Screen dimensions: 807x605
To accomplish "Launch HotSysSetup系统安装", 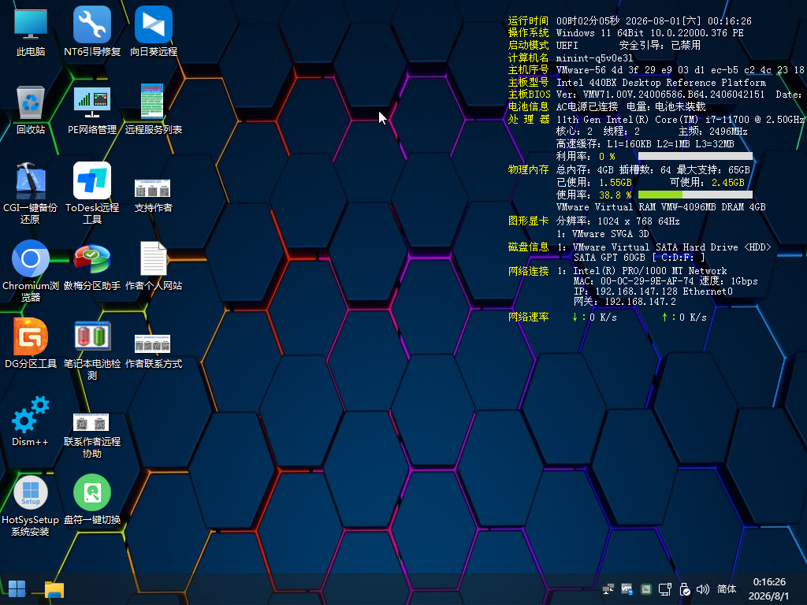I will pyautogui.click(x=31, y=505).
